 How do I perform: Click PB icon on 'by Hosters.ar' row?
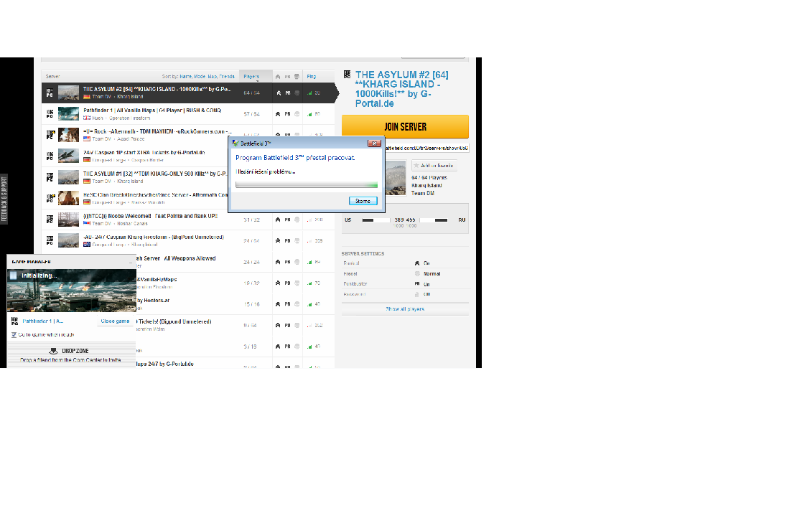287,304
